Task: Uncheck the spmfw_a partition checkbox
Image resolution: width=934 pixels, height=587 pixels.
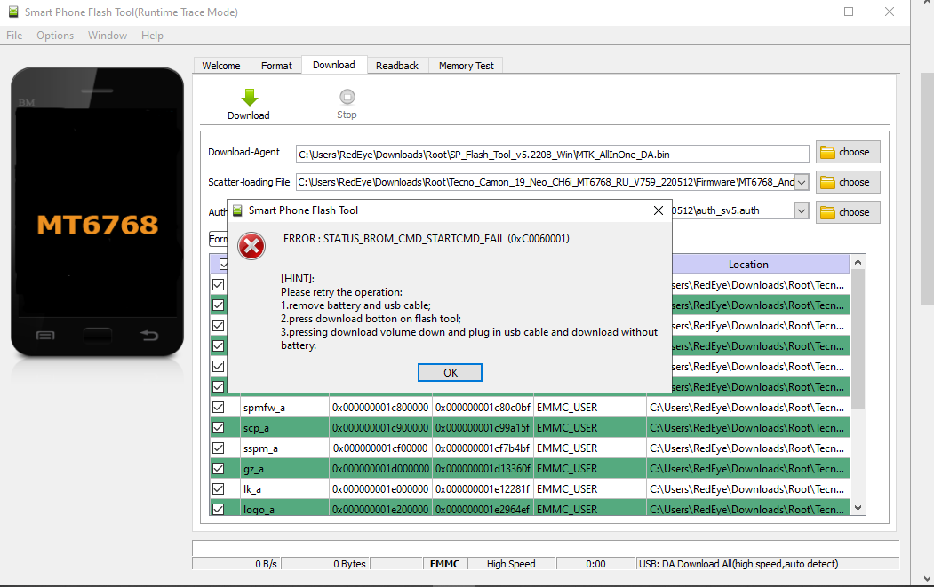Action: 219,408
